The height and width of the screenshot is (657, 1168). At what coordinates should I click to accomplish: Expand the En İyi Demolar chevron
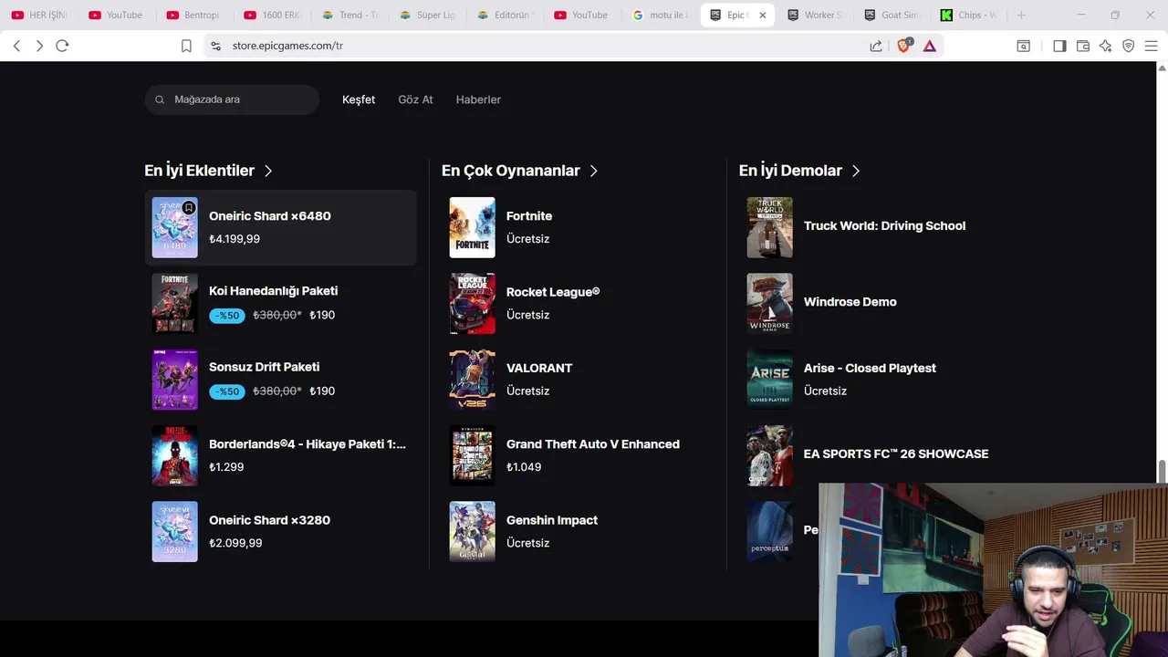click(x=856, y=171)
